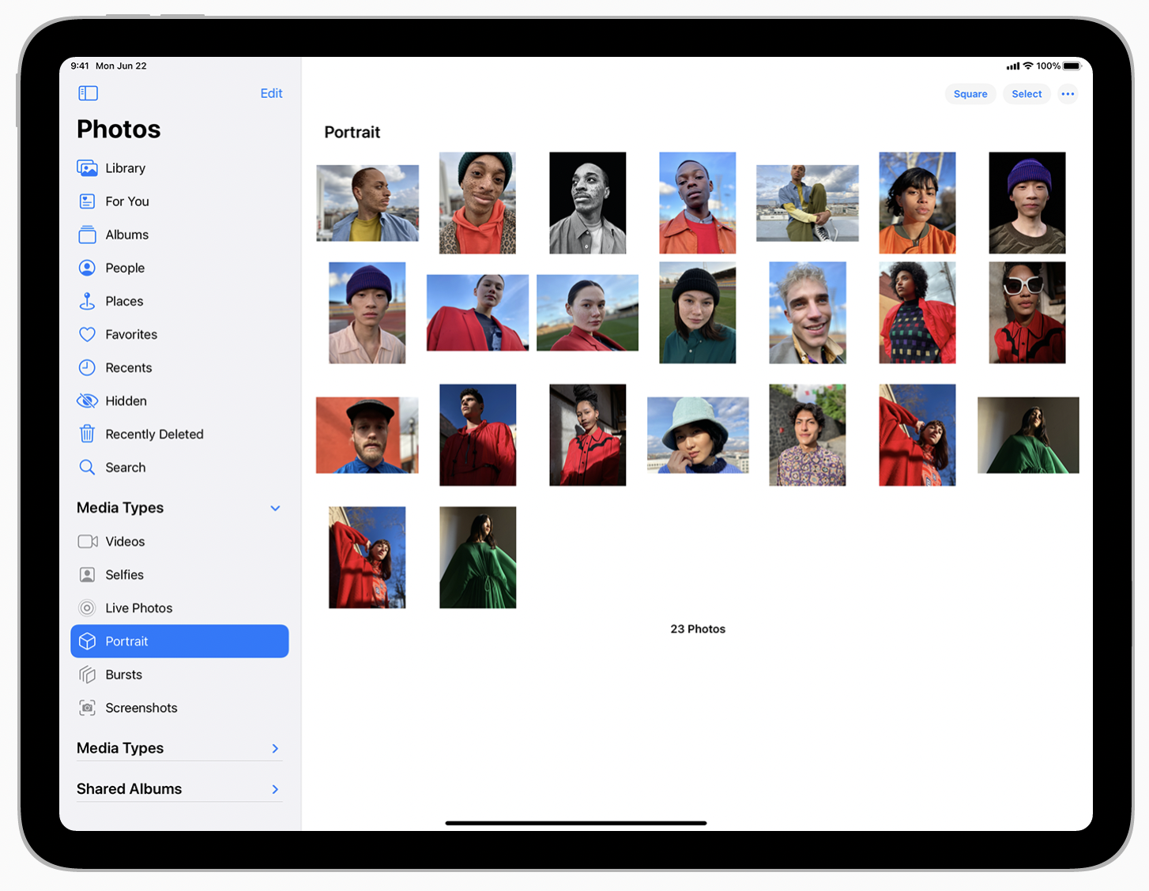Image resolution: width=1149 pixels, height=891 pixels.
Task: Switch aspect view with Square button
Action: [x=970, y=94]
